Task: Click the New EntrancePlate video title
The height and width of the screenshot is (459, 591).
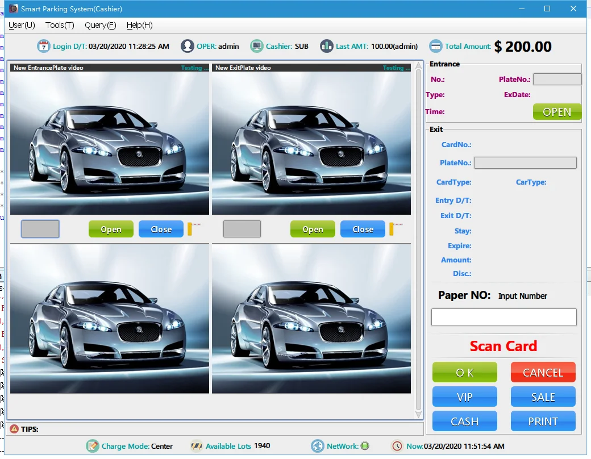Action: 48,68
